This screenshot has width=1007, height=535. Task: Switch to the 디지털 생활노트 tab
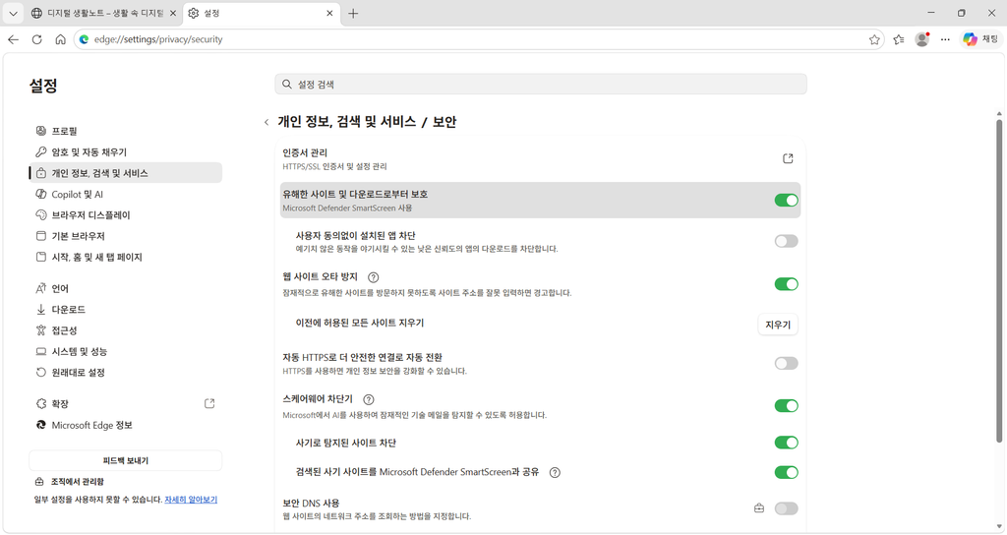(102, 13)
